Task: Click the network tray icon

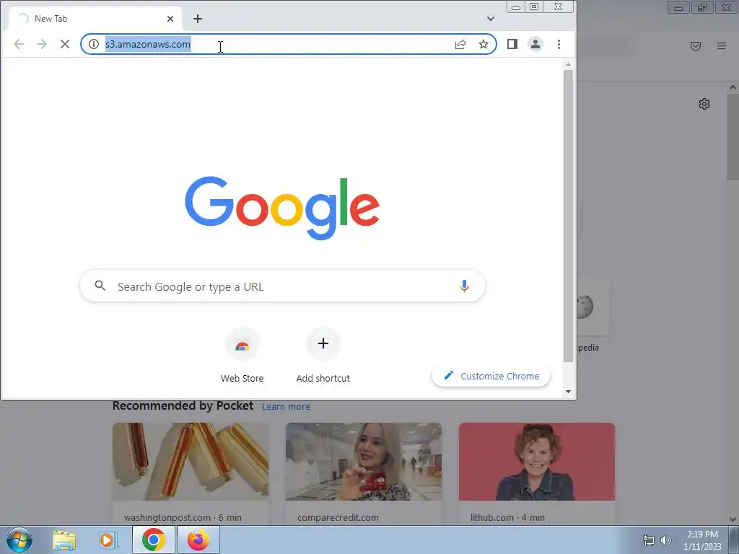Action: click(x=649, y=540)
